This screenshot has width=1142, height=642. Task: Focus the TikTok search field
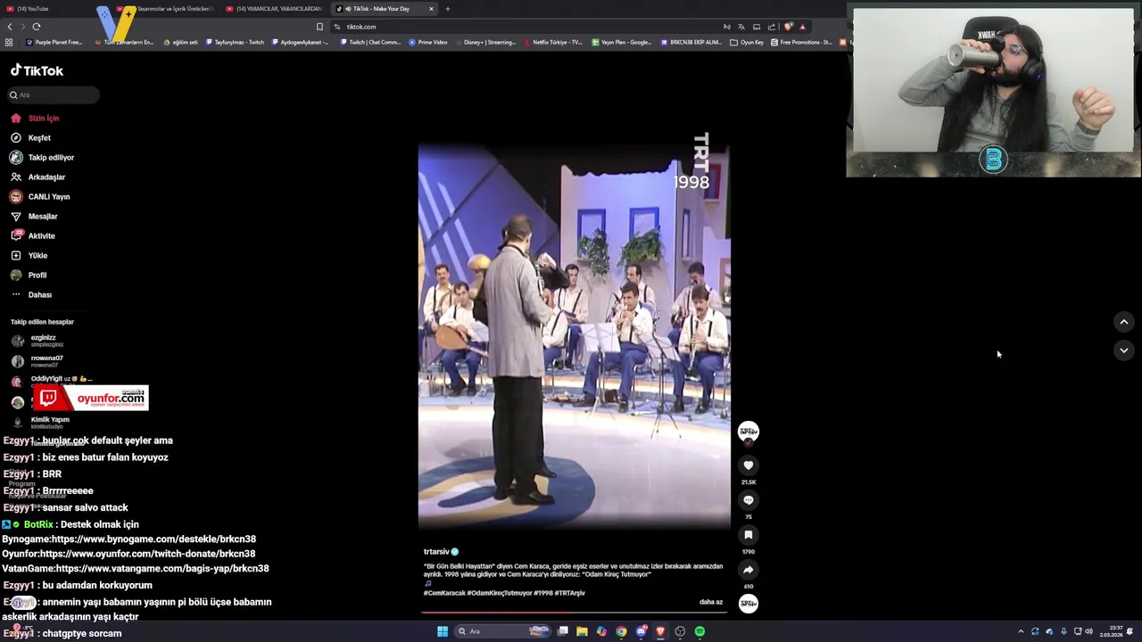pyautogui.click(x=54, y=95)
